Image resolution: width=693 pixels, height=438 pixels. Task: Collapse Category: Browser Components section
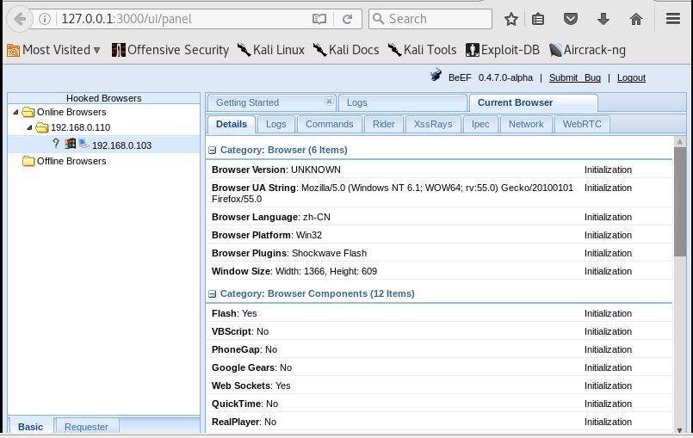212,294
